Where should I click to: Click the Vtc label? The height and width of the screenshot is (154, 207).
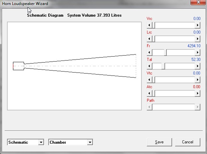pos(149,73)
